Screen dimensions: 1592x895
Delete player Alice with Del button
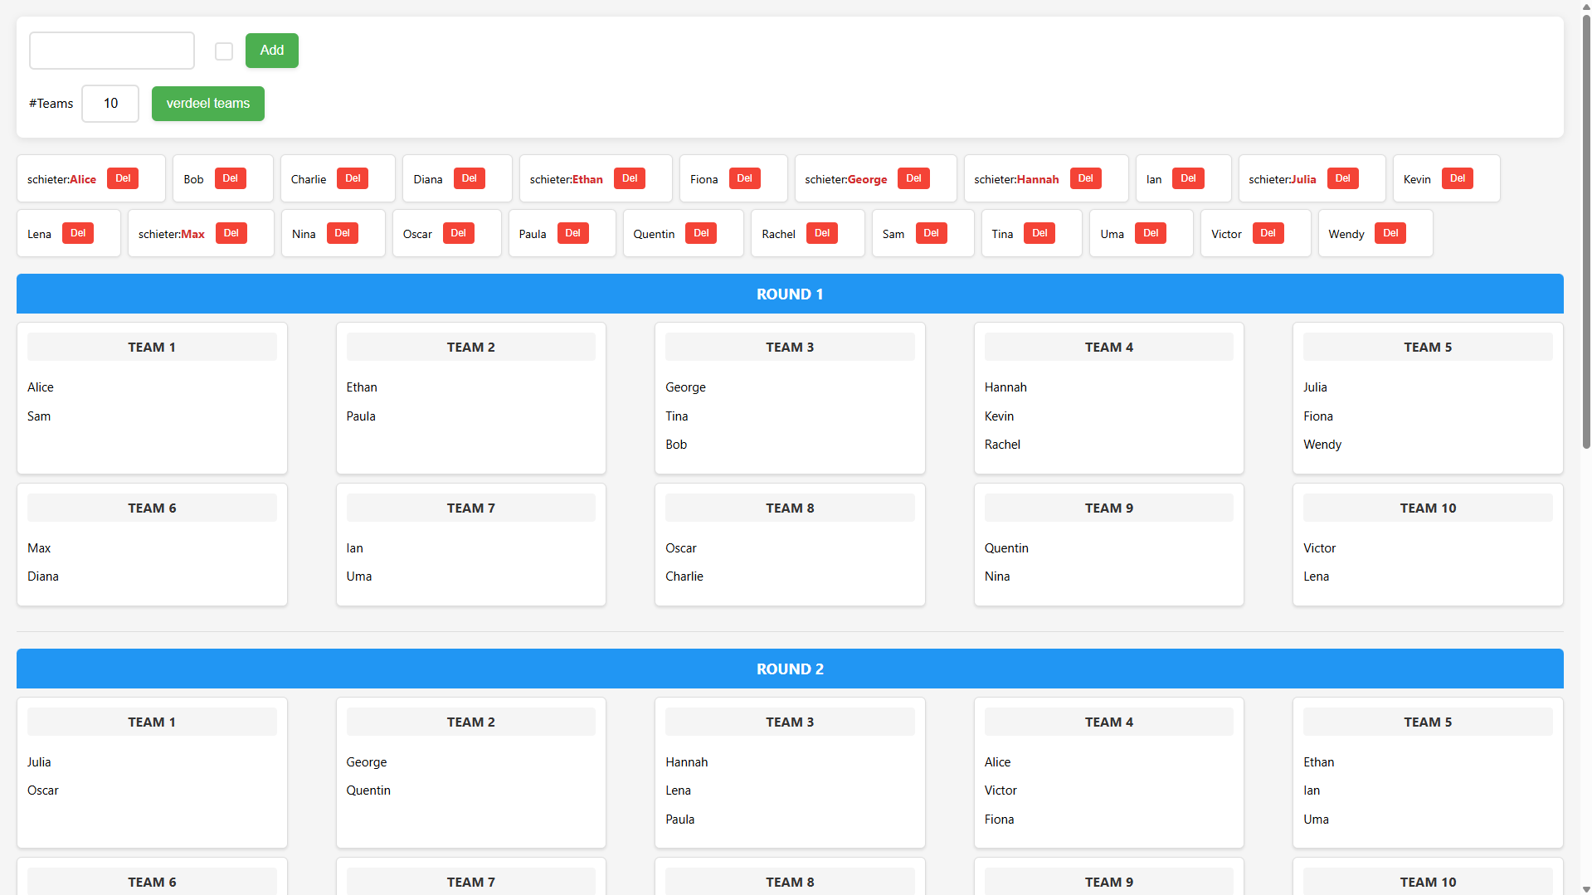pyautogui.click(x=123, y=178)
